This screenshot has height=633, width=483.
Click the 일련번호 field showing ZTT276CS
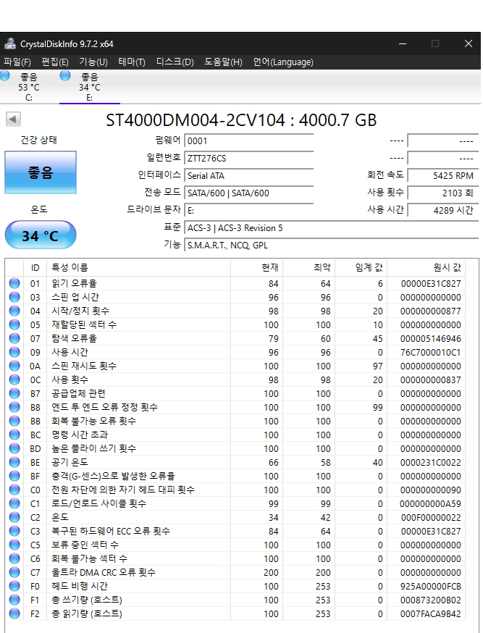(248, 158)
